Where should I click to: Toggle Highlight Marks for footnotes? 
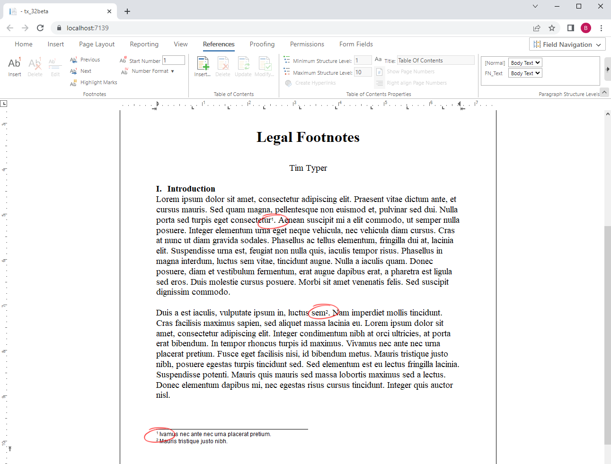pos(94,82)
